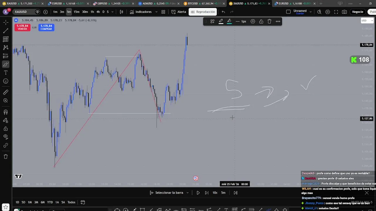
Task: Click the red VENDER sell button
Action: [x=22, y=27]
